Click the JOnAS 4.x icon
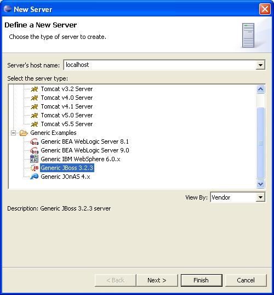This screenshot has width=274, height=295. click(x=35, y=177)
